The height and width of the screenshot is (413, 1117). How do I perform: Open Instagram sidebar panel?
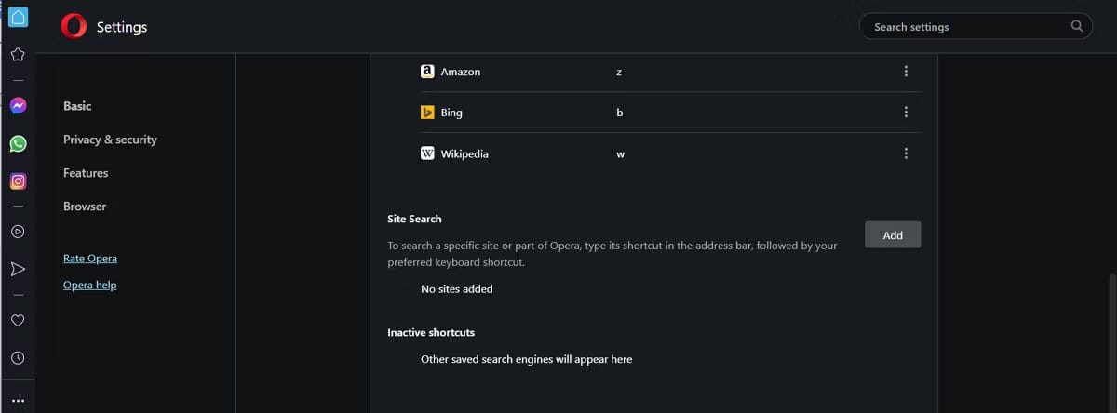tap(18, 181)
